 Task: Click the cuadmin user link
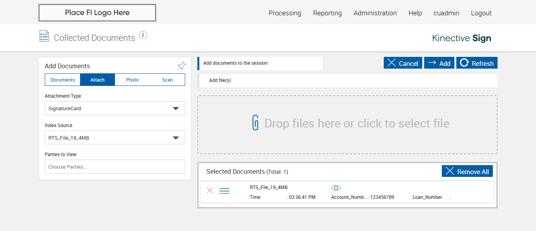(447, 13)
